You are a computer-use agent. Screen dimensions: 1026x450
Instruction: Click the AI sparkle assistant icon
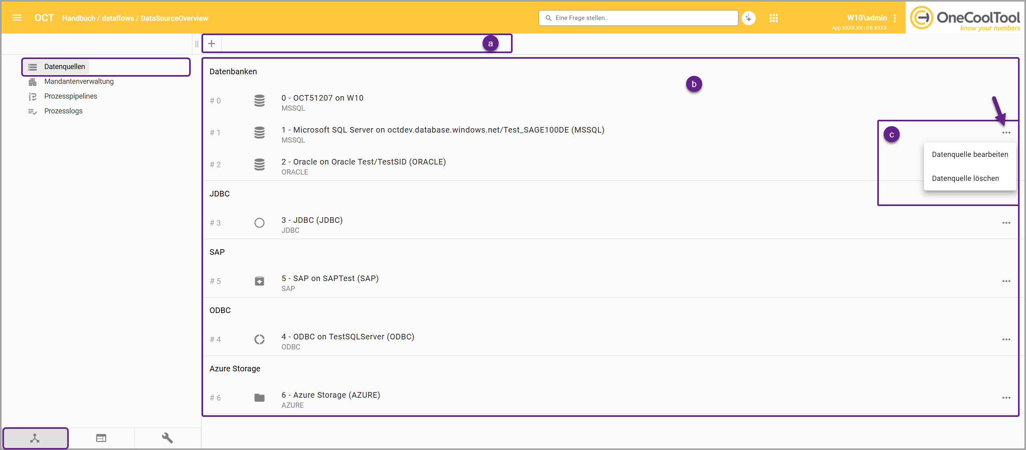pos(749,18)
